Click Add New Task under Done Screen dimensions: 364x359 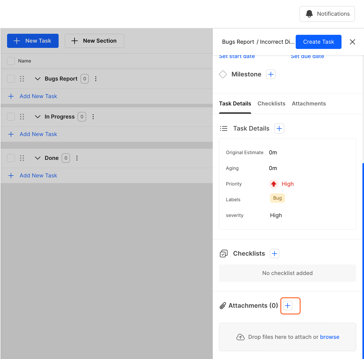[38, 176]
